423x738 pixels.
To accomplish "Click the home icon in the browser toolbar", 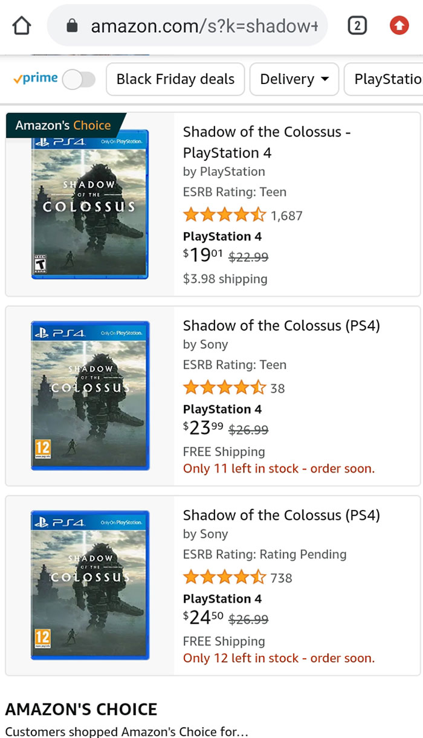I will point(21,25).
